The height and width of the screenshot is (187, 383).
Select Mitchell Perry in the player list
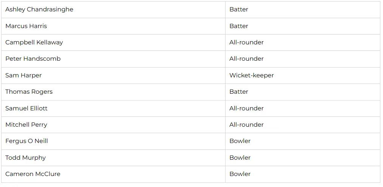(x=26, y=125)
